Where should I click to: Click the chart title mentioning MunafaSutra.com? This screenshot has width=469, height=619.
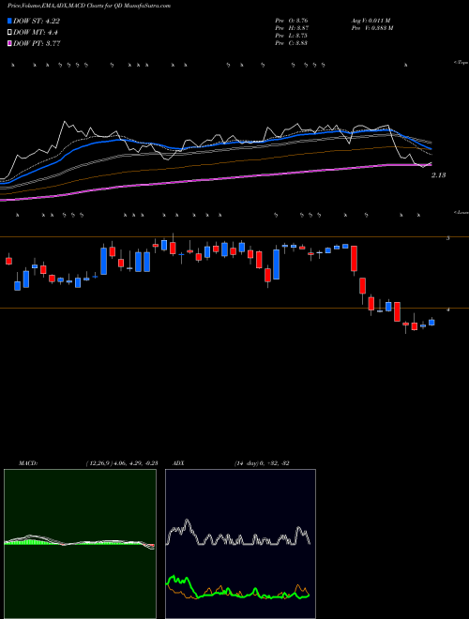[89, 6]
